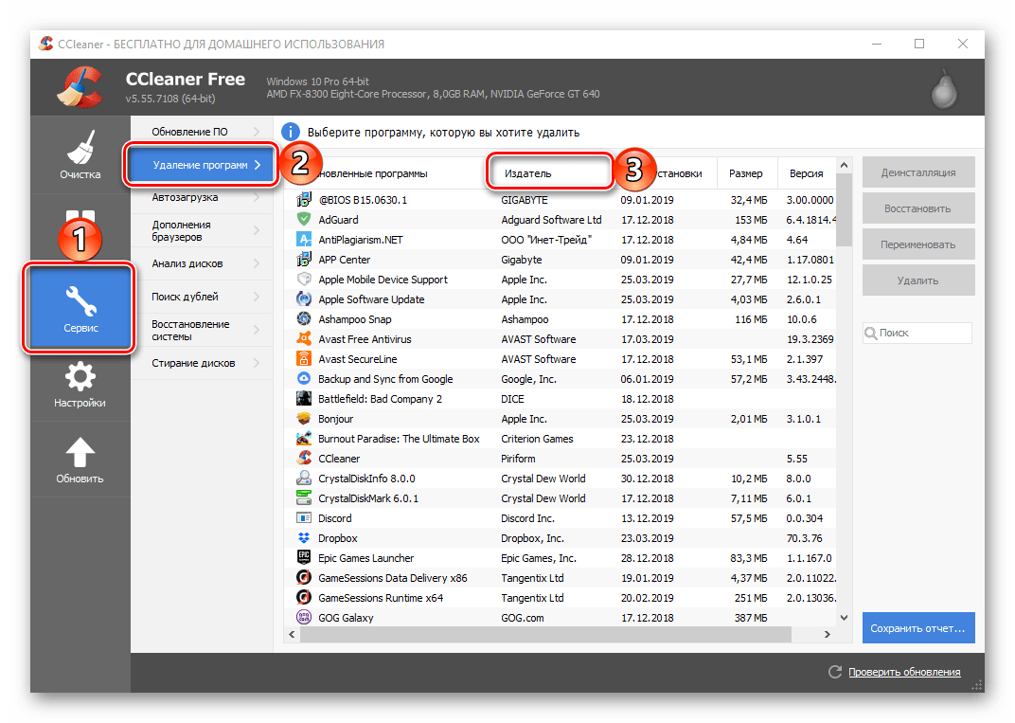Select the Сервис wrench section
This screenshot has width=1015, height=723.
click(x=80, y=310)
